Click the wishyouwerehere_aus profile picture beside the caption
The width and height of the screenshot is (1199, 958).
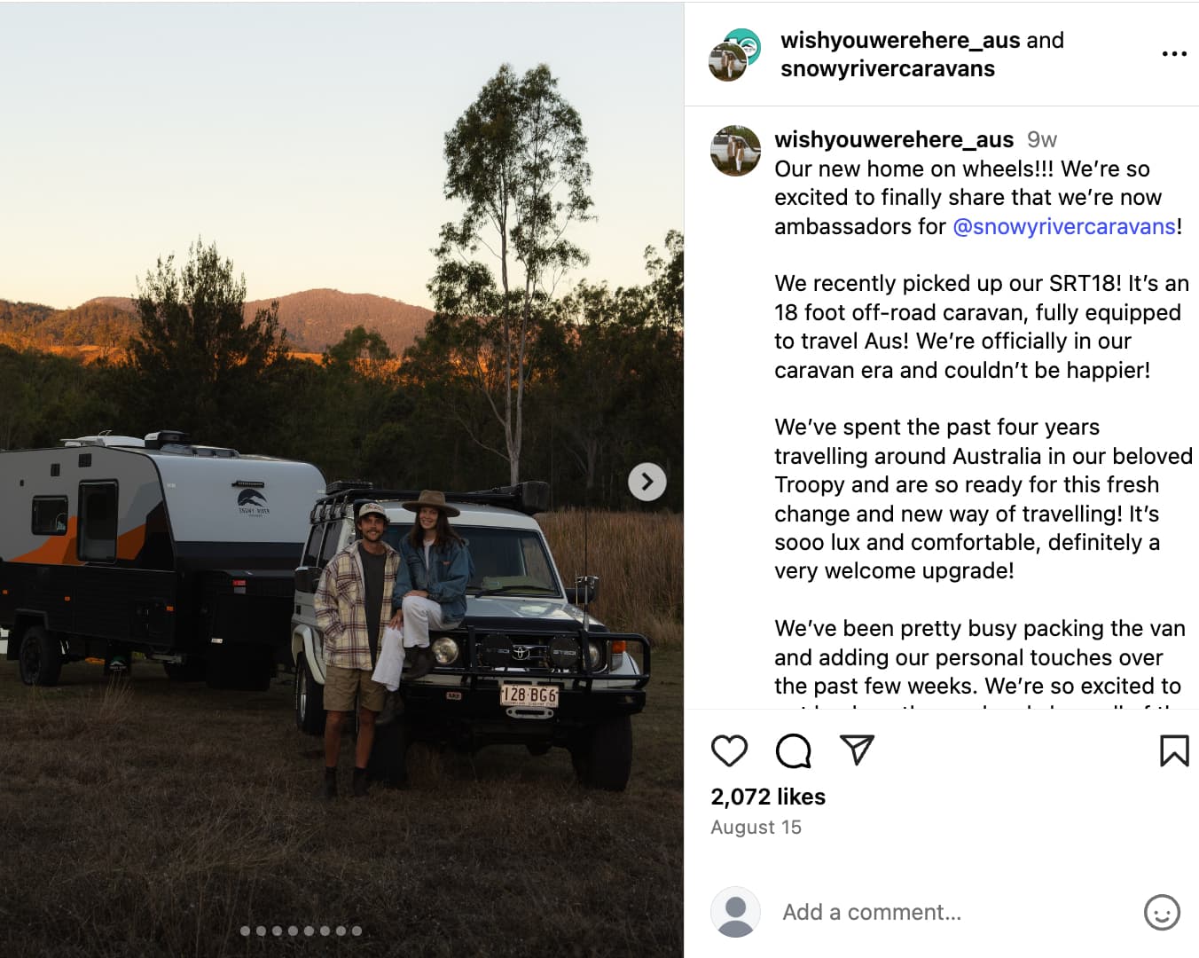click(734, 151)
